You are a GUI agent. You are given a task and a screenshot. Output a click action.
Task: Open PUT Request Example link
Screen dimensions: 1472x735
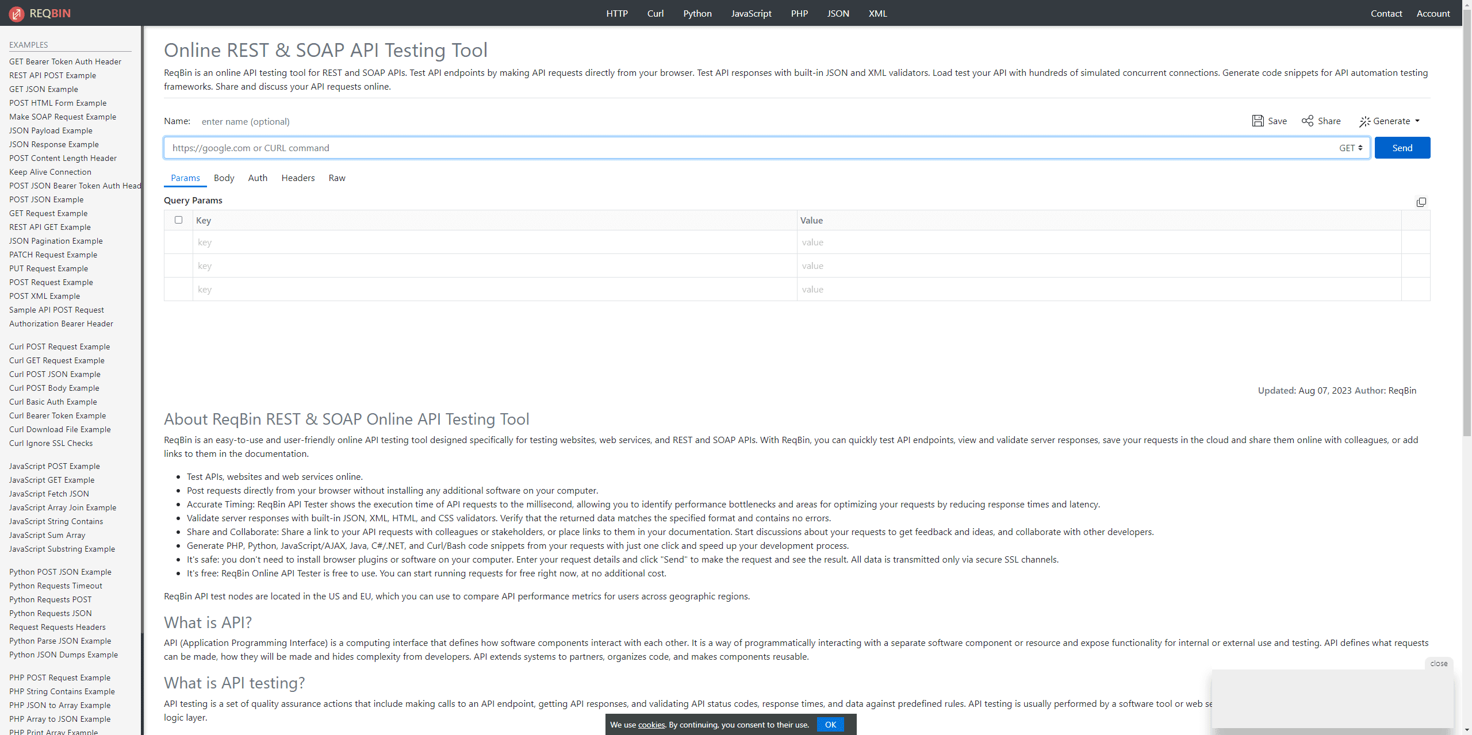pyautogui.click(x=48, y=268)
